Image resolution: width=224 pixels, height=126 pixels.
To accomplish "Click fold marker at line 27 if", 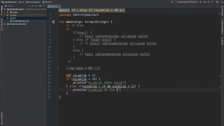I will pos(58,79).
